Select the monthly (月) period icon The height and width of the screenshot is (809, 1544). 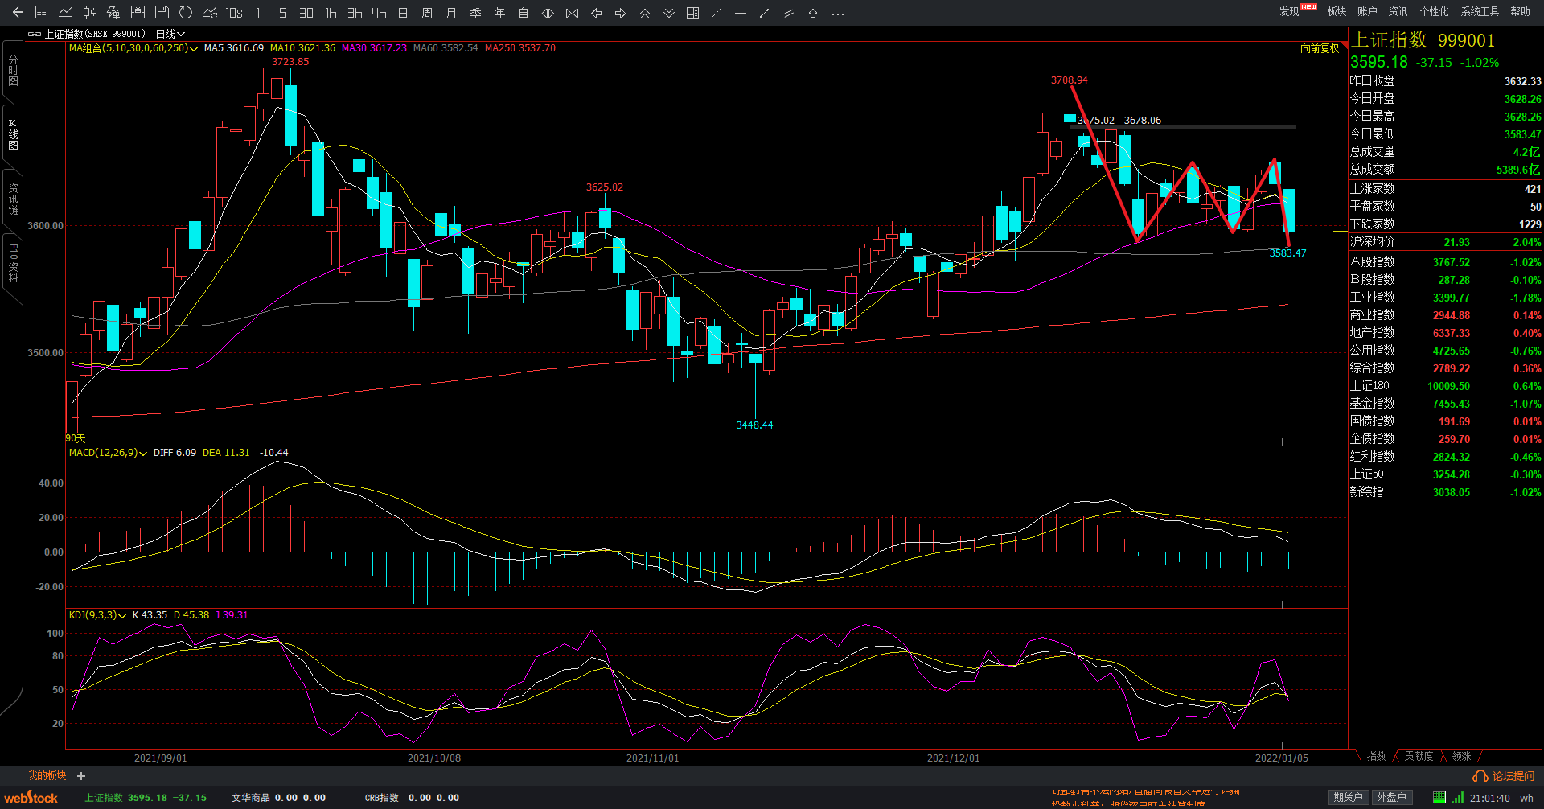point(451,13)
